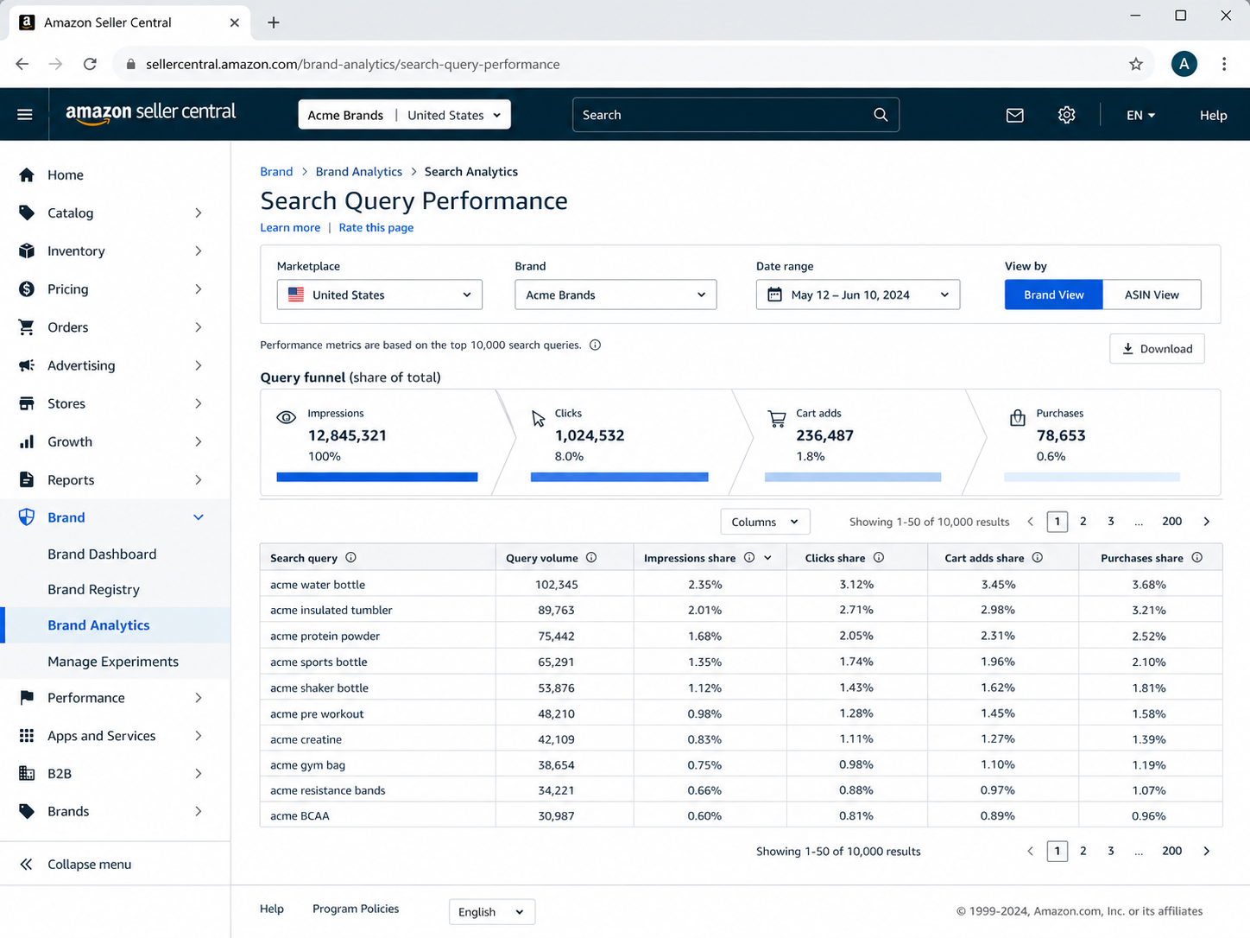The height and width of the screenshot is (938, 1250).
Task: Open Manage Experiments in sidebar
Action: coord(113,662)
